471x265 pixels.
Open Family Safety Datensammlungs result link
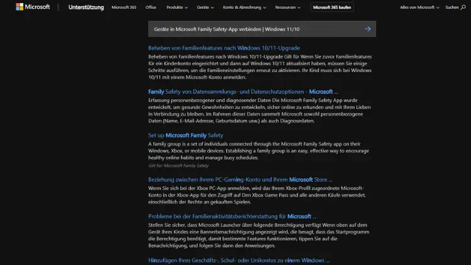point(242,92)
